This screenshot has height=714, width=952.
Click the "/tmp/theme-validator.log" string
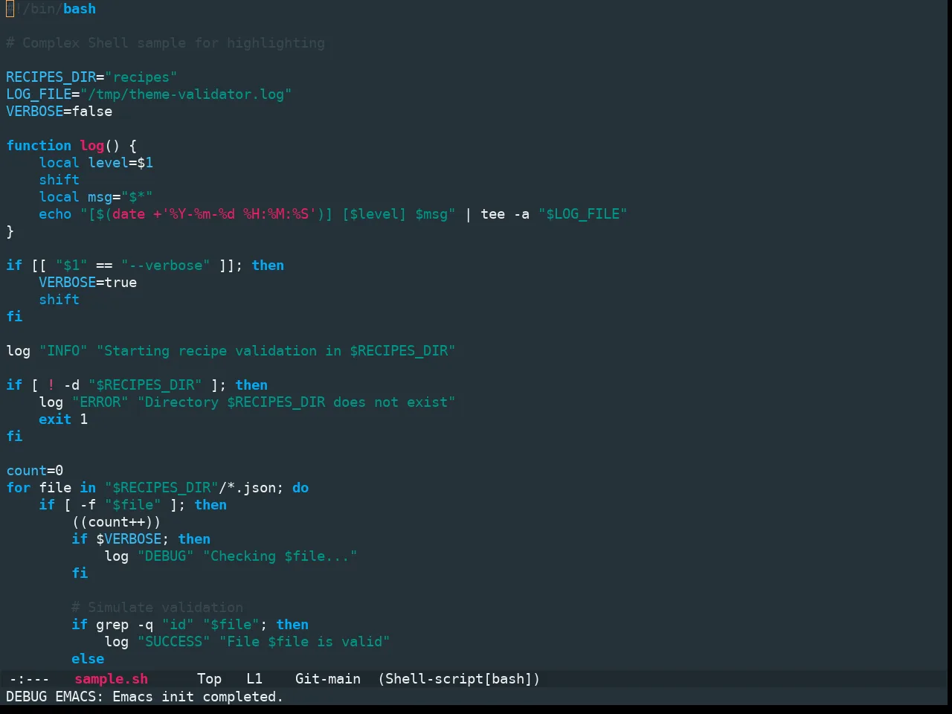coord(186,94)
